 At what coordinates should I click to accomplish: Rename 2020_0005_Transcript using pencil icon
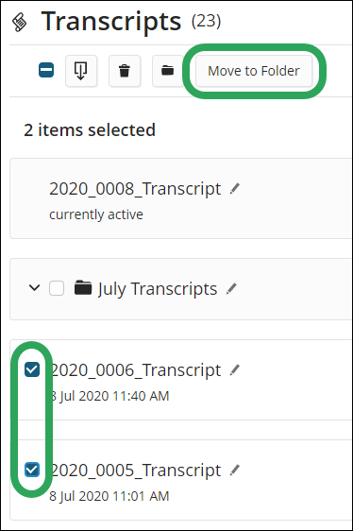point(234,470)
